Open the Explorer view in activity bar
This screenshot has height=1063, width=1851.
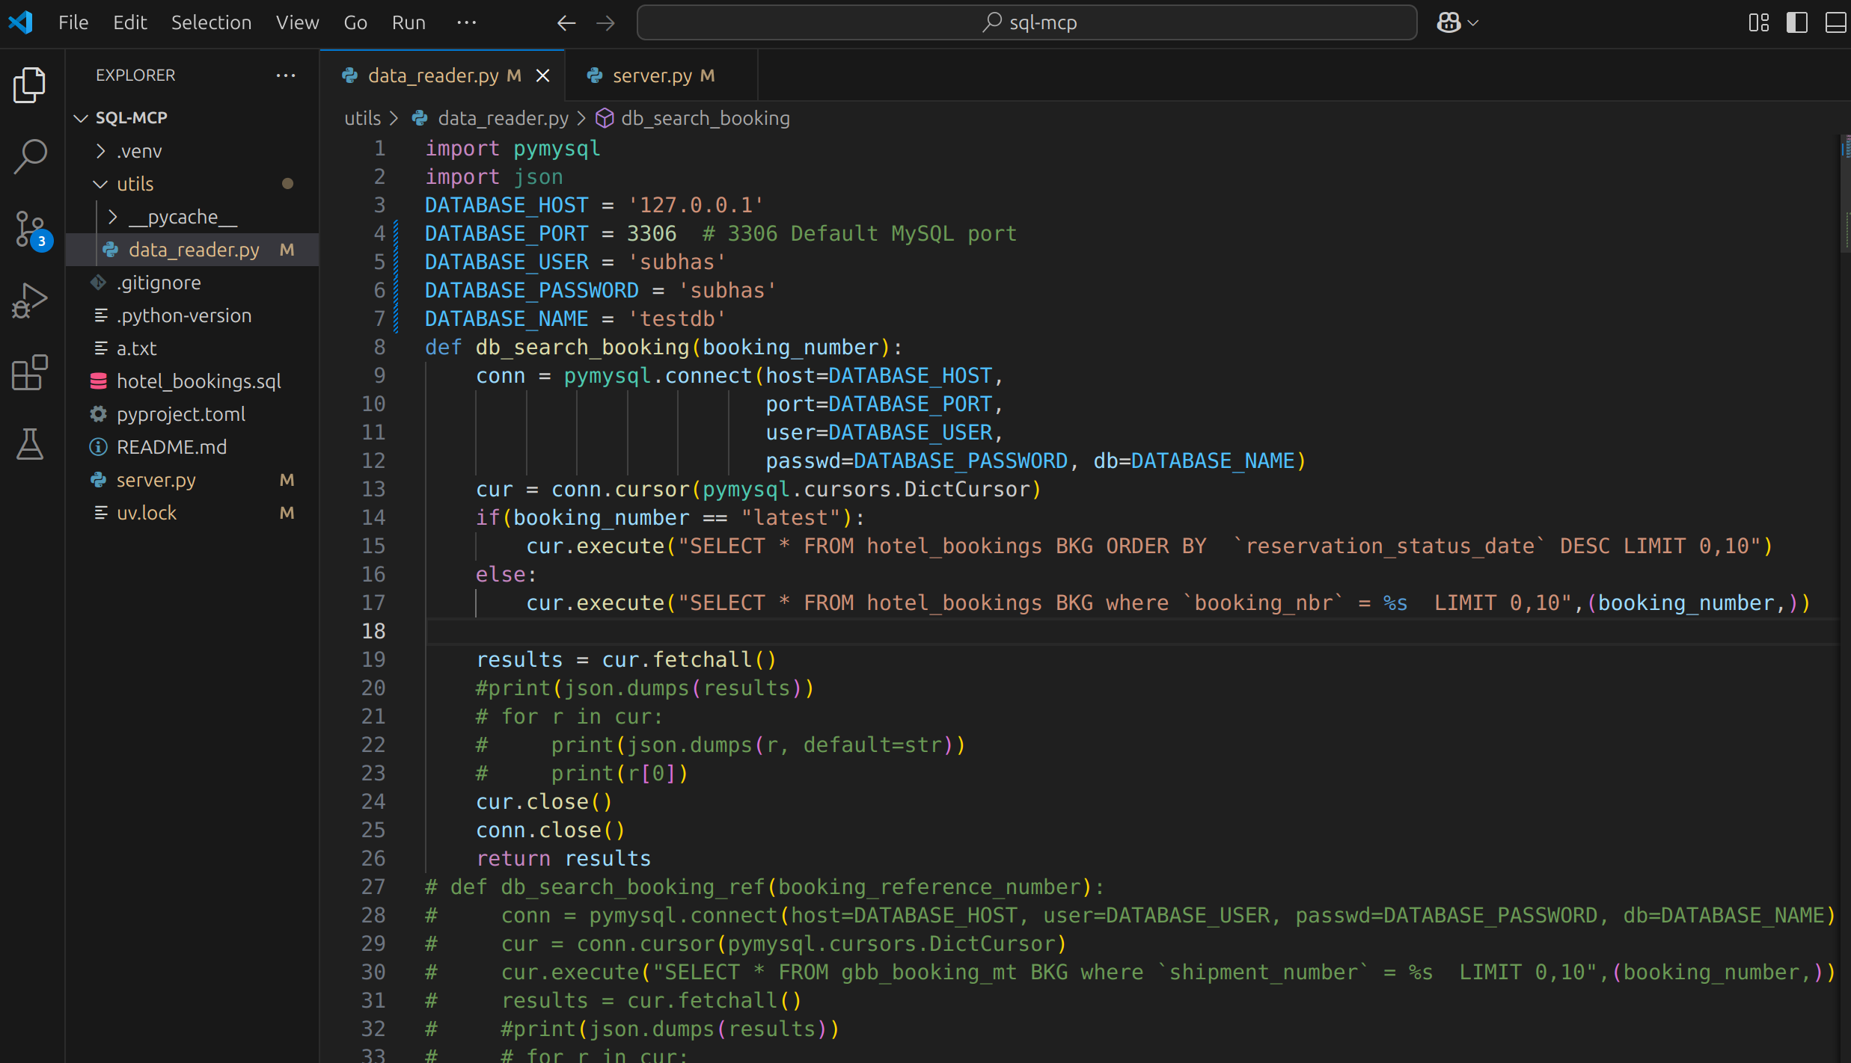[x=30, y=85]
